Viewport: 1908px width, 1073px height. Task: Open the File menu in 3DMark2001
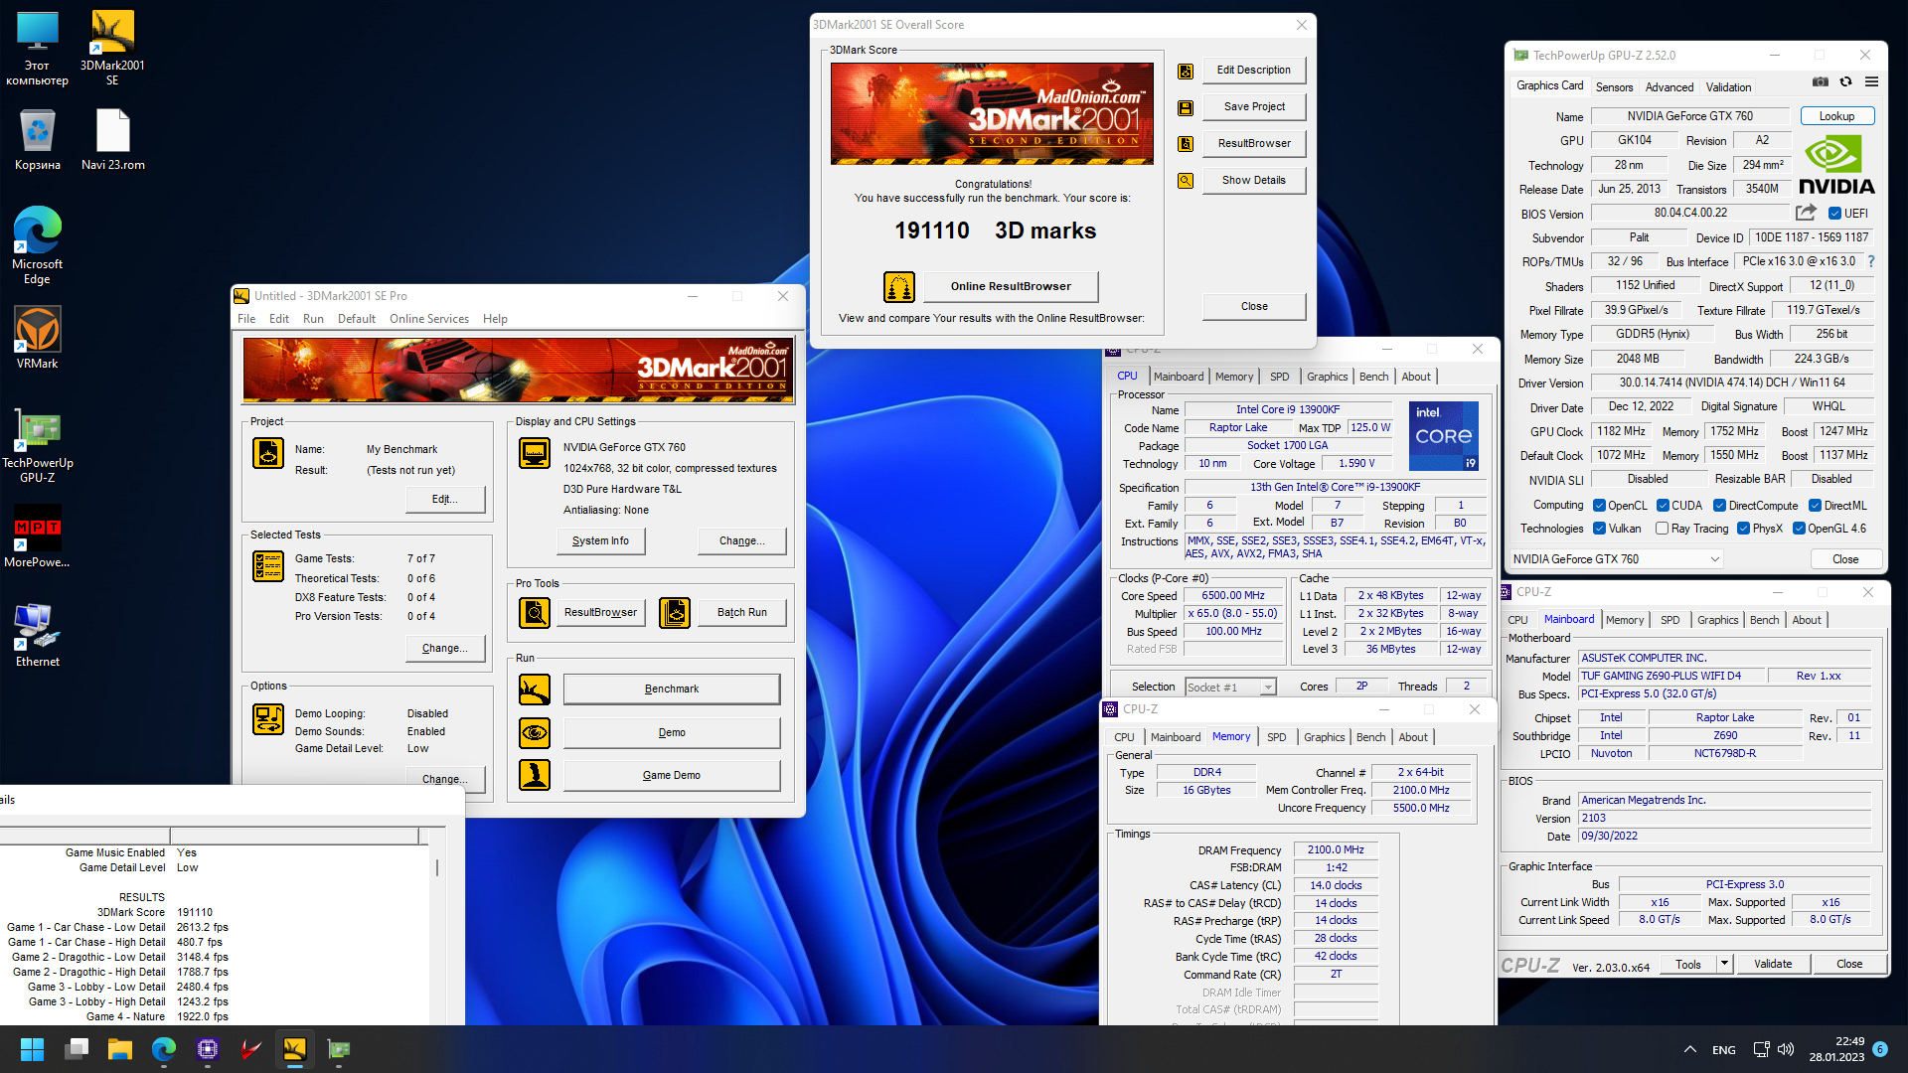coord(246,319)
